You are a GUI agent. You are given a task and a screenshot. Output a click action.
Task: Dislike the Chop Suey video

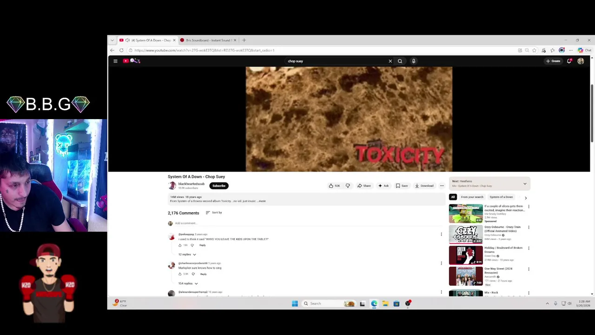[347, 186]
